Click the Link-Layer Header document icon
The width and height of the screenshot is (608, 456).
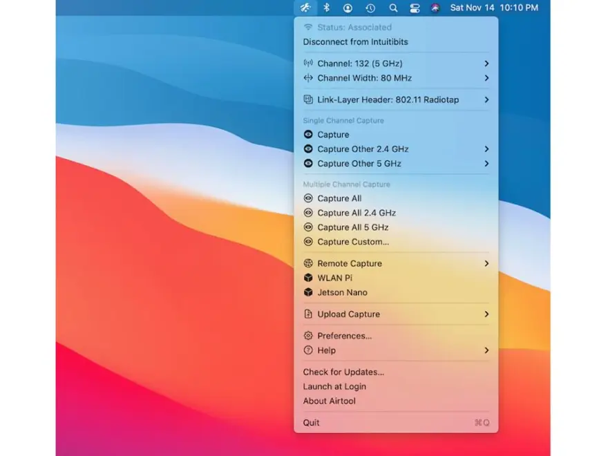coord(308,99)
